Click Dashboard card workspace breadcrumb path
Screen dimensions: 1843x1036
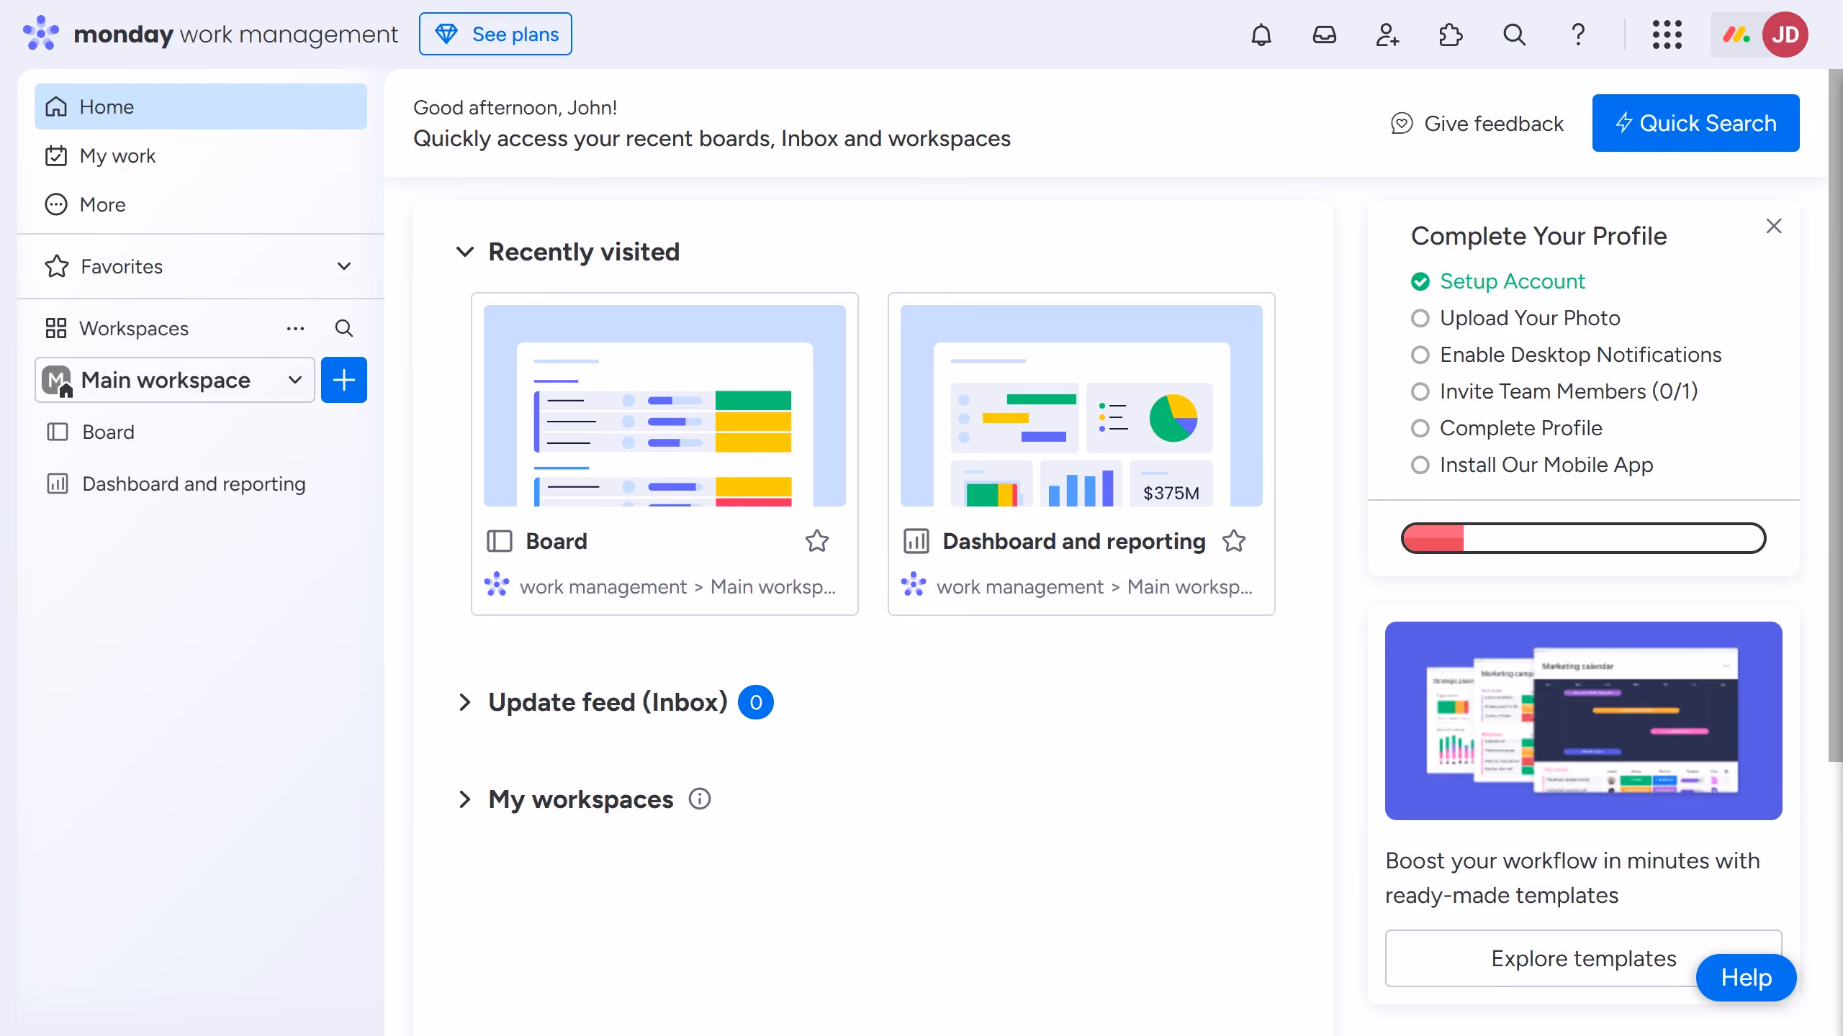pos(1094,587)
